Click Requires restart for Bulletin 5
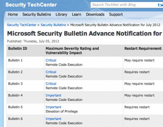This screenshot has height=127, width=163. point(137,107)
